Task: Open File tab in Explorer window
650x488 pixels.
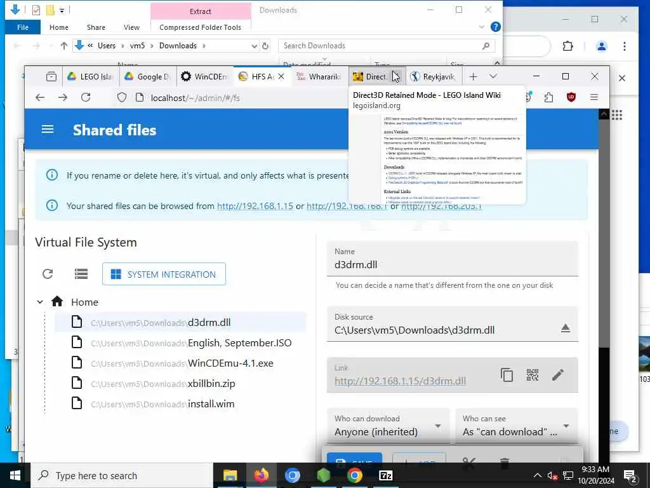Action: click(23, 27)
